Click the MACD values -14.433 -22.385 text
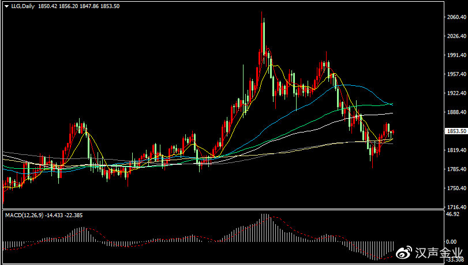The image size is (468, 265). pos(64,215)
